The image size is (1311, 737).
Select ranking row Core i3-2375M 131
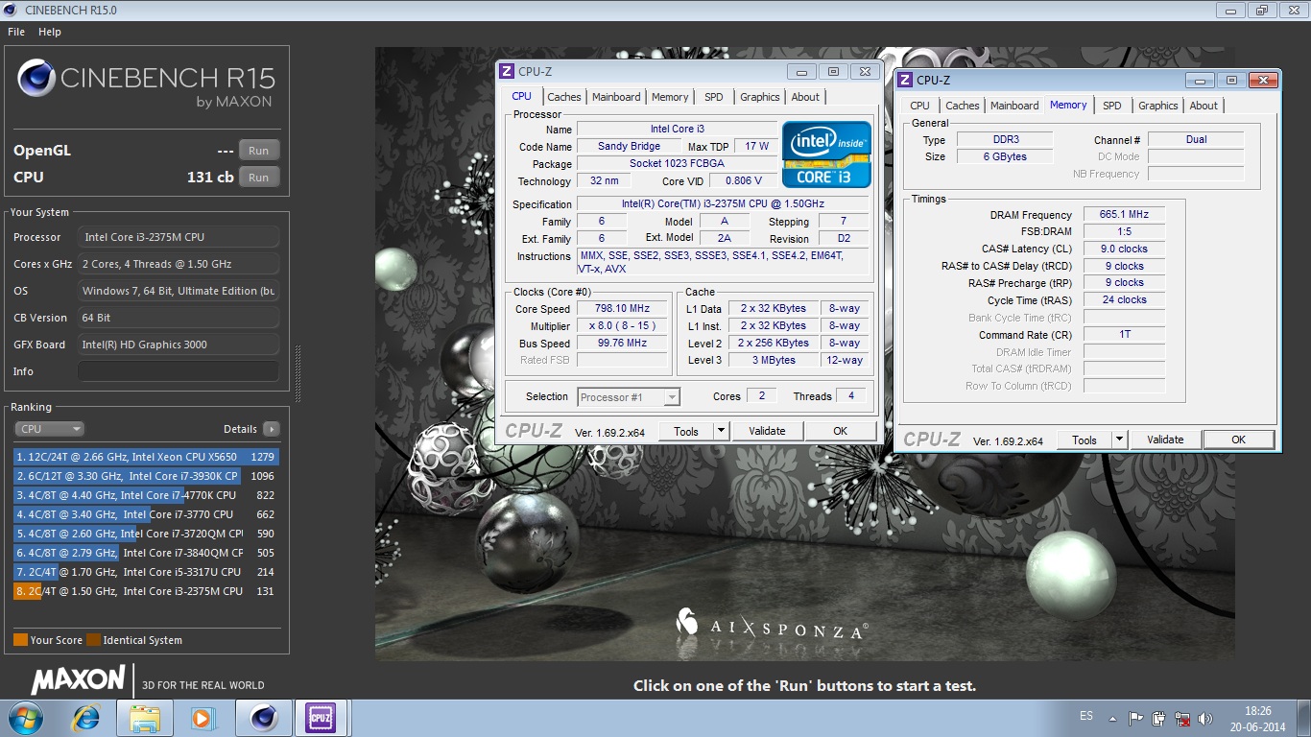pyautogui.click(x=146, y=591)
